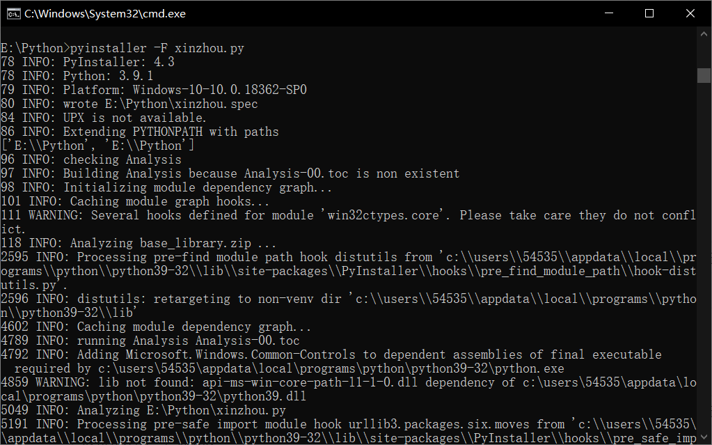Click the win32ctypes.core WARNING line

348,222
